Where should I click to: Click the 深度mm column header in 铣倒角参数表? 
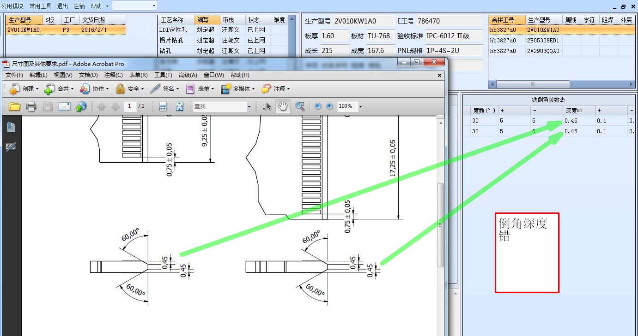pos(578,111)
